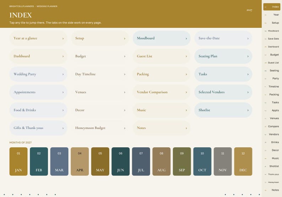The height and width of the screenshot is (197, 282).
Task: Click the 2027 year label in header
Action: point(249,10)
